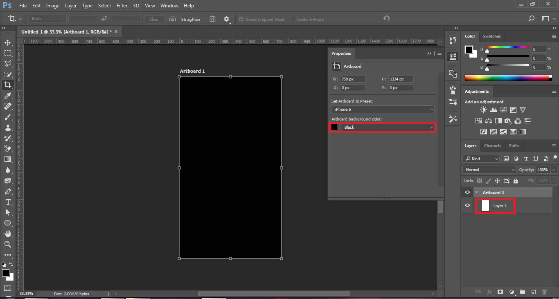Click the artboard width field
The width and height of the screenshot is (559, 299).
(352, 79)
